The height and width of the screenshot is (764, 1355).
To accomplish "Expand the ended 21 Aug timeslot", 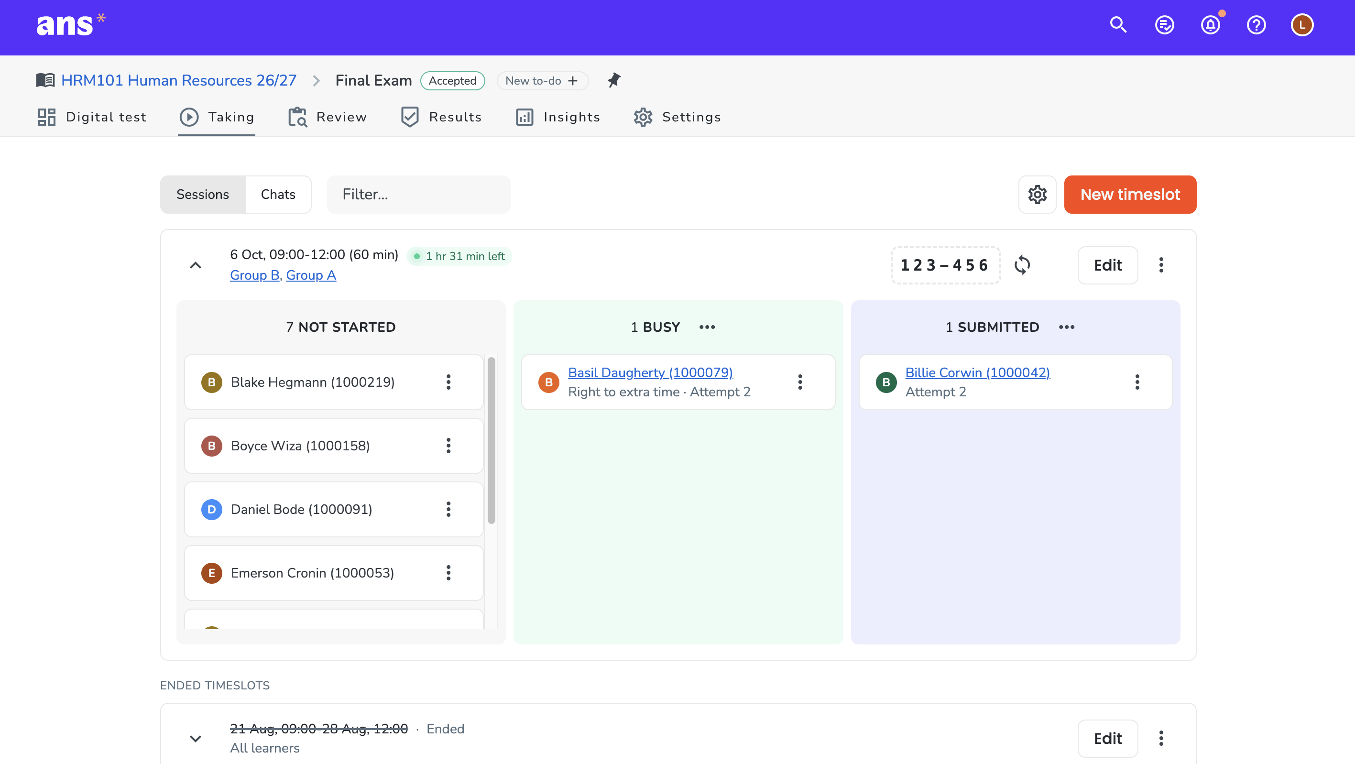I will (x=195, y=738).
